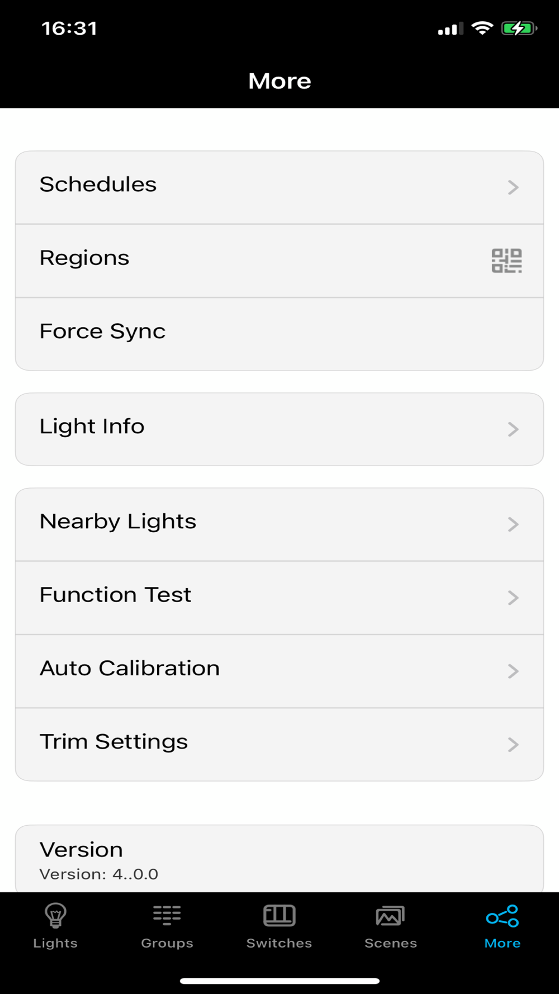Open the Scenes picture icon
559x994 pixels.
click(x=390, y=916)
